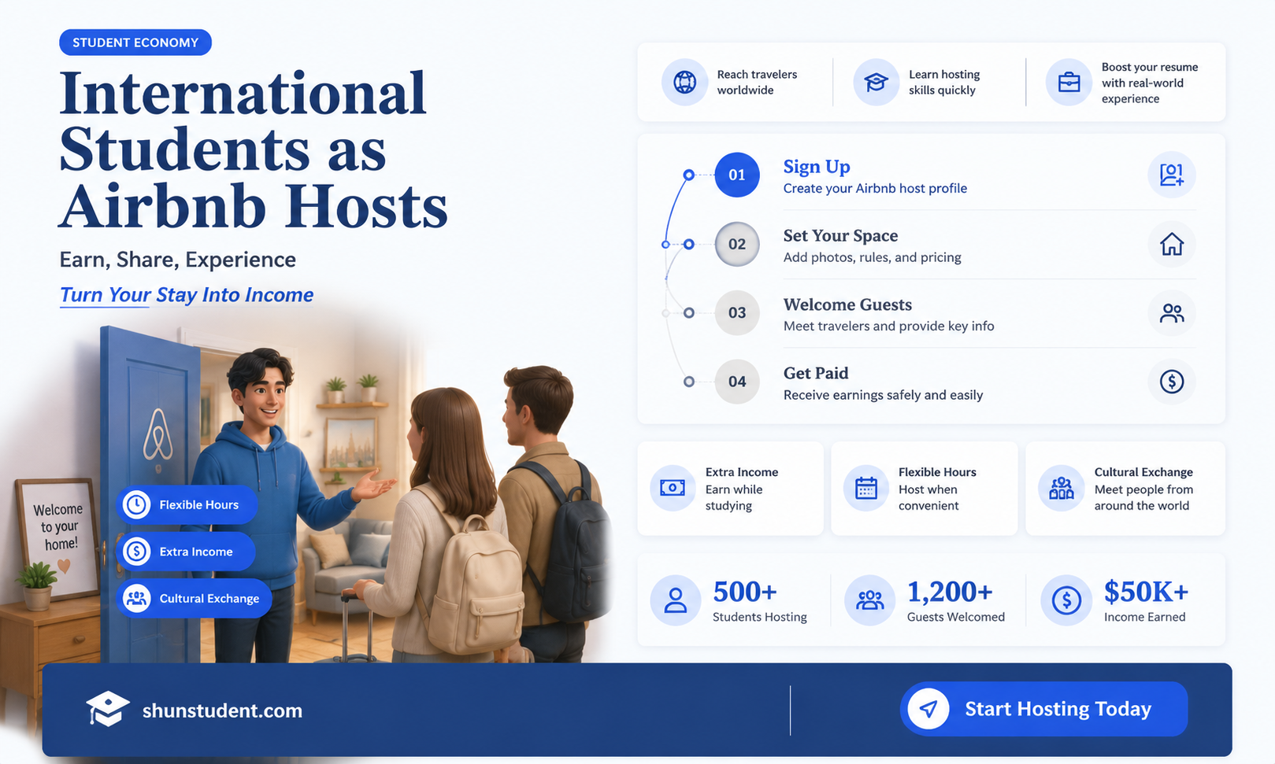Click 'Meet travelers and provide key info' text
Screen dimensions: 1275x764
pos(888,326)
